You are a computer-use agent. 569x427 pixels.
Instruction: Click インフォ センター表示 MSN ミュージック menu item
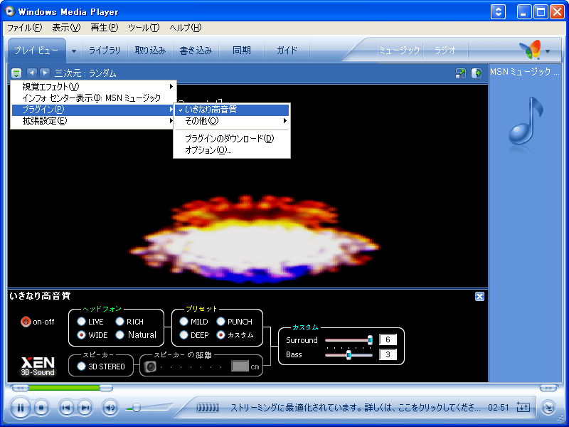pyautogui.click(x=93, y=97)
